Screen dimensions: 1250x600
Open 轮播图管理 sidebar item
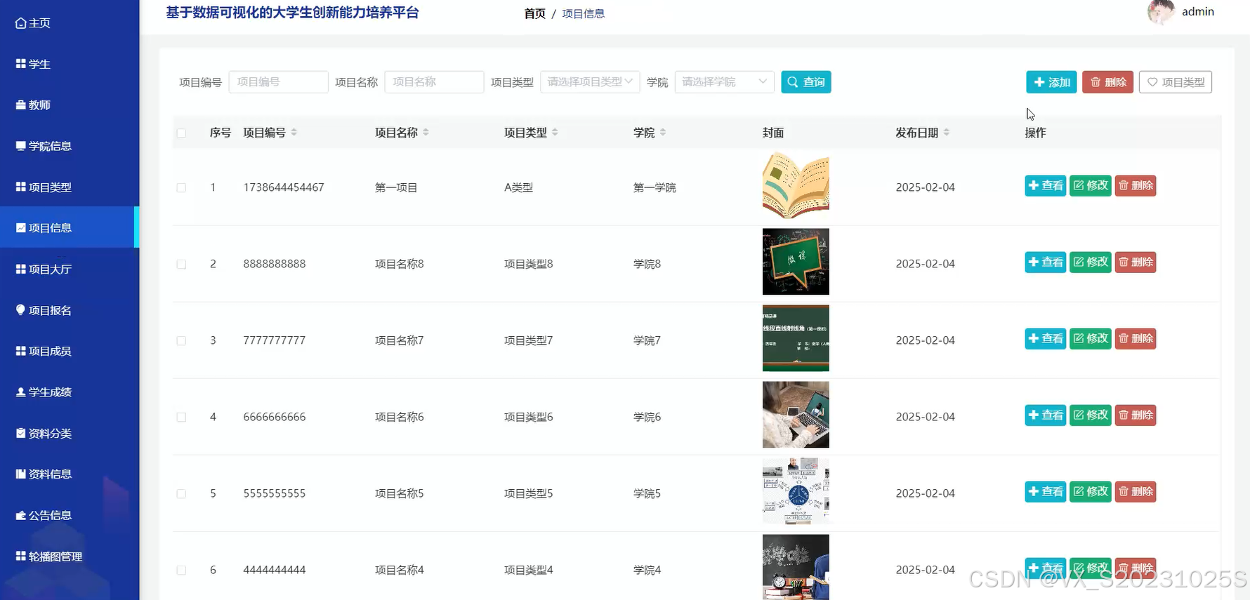point(49,556)
